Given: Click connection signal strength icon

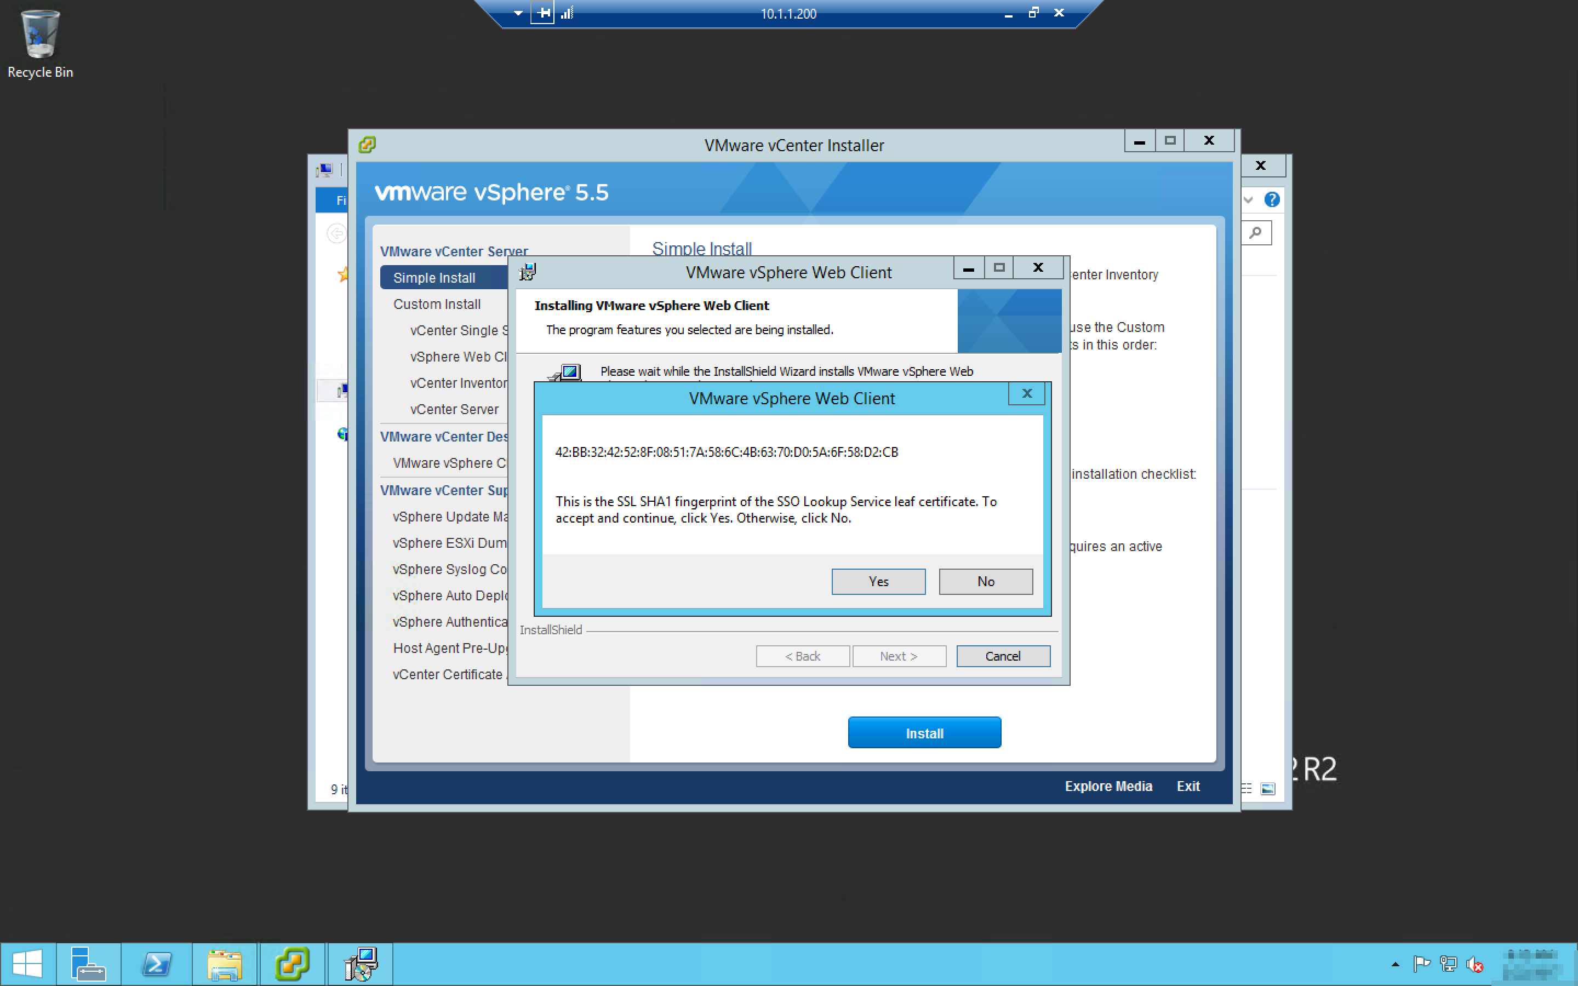Looking at the screenshot, I should [x=567, y=13].
